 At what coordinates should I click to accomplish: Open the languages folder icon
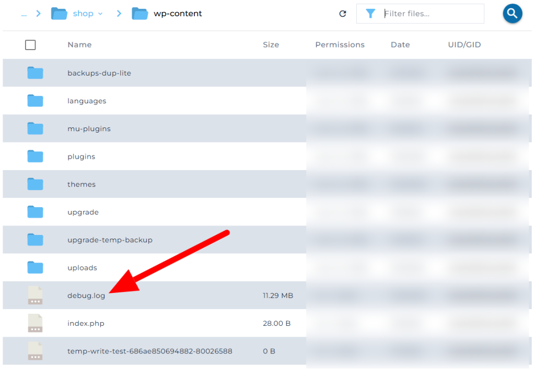(x=34, y=100)
